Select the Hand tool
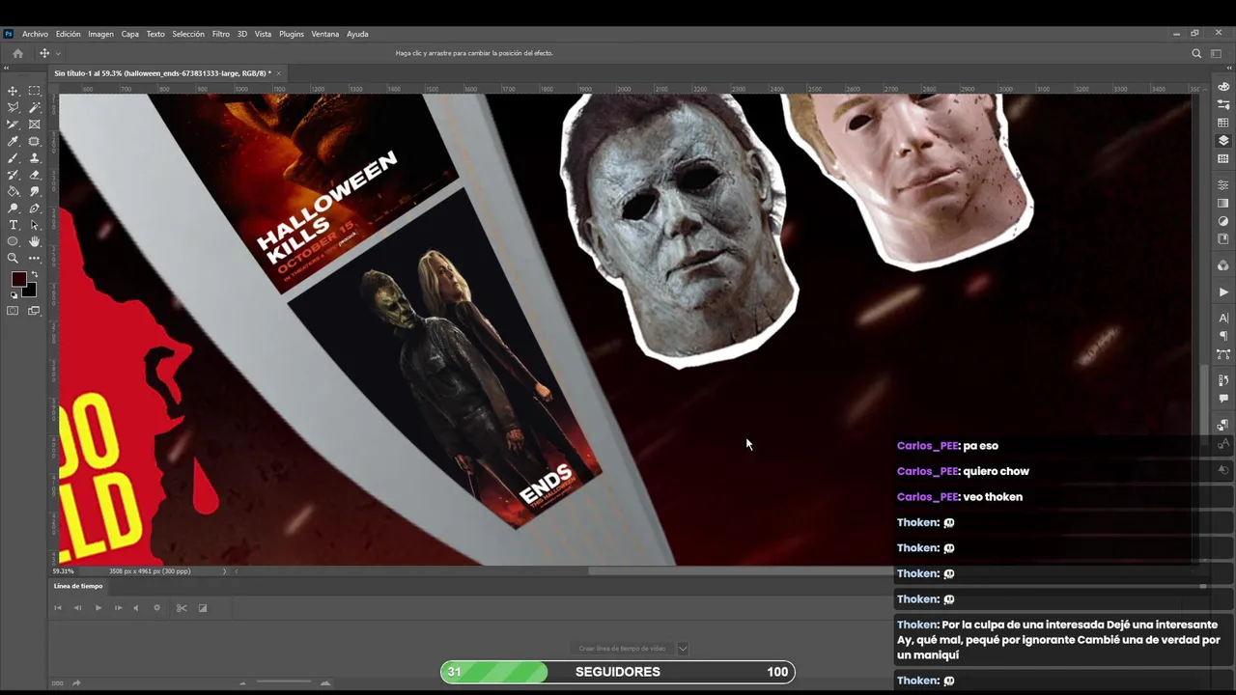This screenshot has width=1236, height=695. 35,241
